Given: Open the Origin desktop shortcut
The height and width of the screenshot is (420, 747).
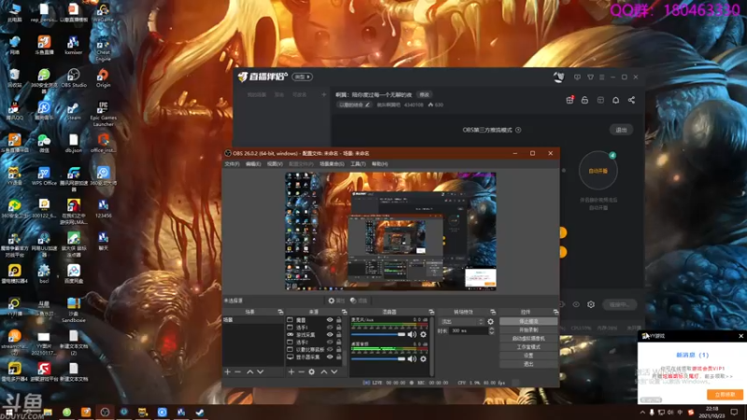Looking at the screenshot, I should click(103, 78).
